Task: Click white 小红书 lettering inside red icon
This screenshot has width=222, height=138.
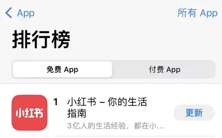Action: (x=29, y=113)
